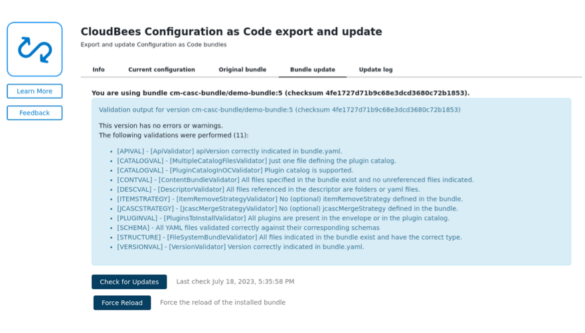This screenshot has width=585, height=333.
Task: Switch to the Info tab
Action: 98,70
